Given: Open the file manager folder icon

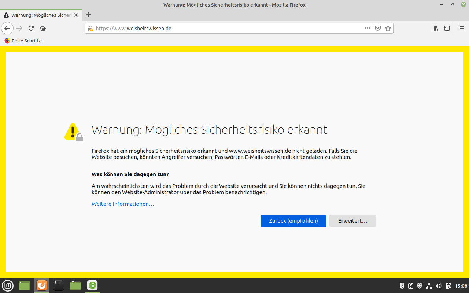Looking at the screenshot, I should tap(75, 285).
